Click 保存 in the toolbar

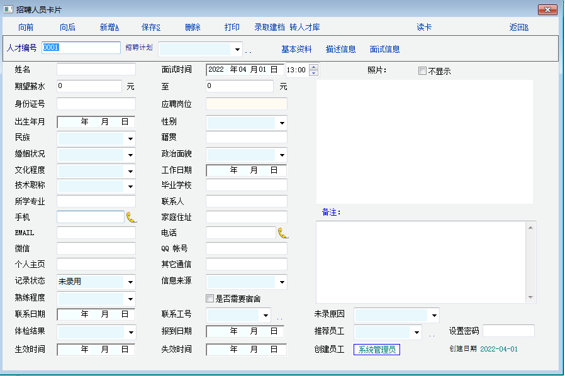pos(151,28)
